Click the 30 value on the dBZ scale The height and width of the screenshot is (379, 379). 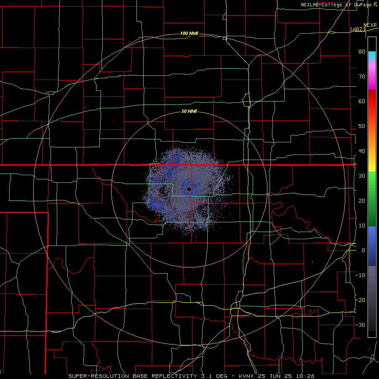[362, 176]
